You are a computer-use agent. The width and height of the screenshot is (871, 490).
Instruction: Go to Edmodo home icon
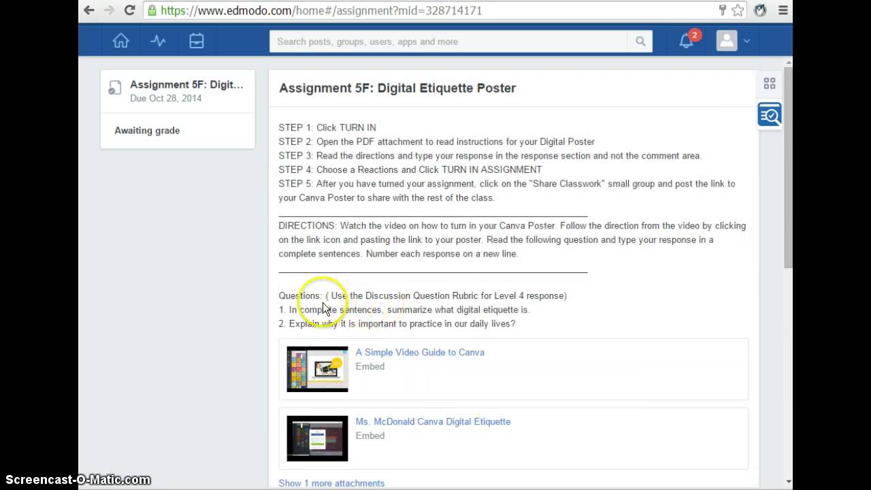(120, 41)
